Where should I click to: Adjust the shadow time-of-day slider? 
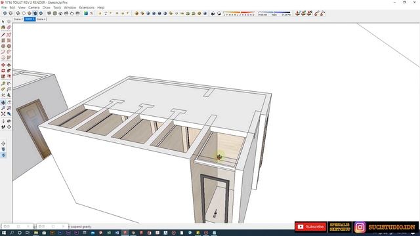click(x=274, y=13)
